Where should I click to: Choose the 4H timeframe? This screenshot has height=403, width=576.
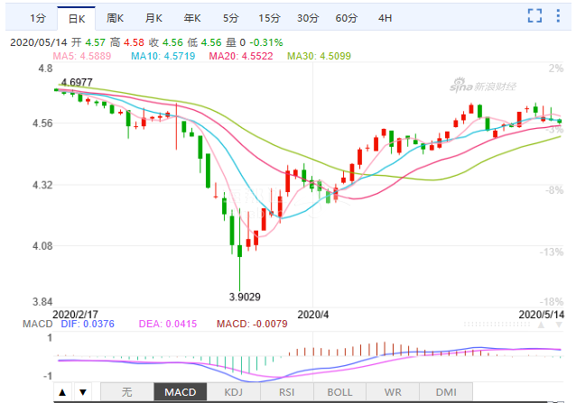coord(386,18)
